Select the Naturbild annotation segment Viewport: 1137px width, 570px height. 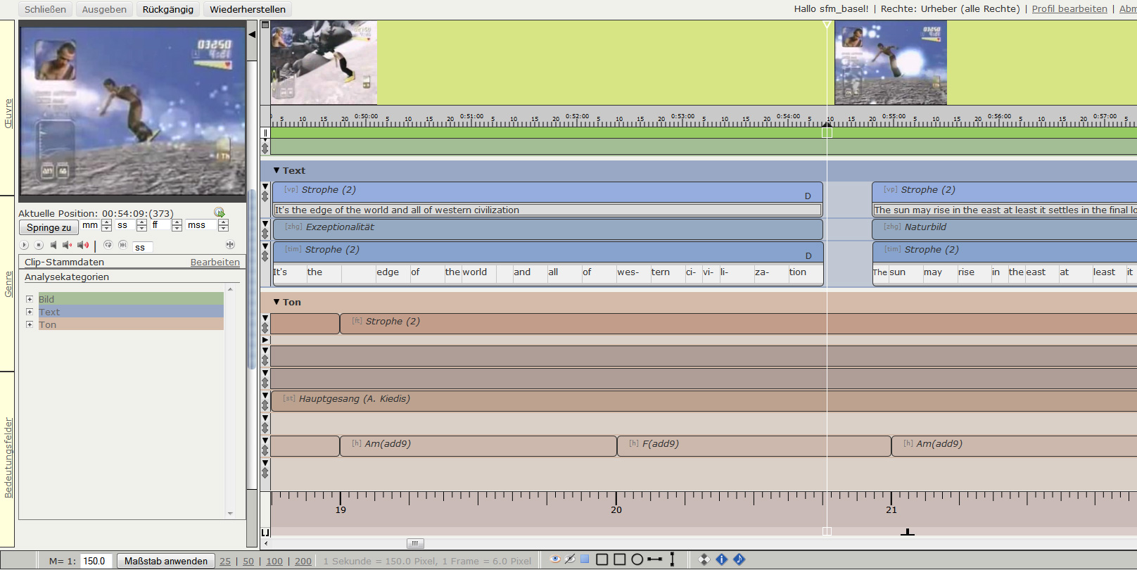coord(1005,229)
